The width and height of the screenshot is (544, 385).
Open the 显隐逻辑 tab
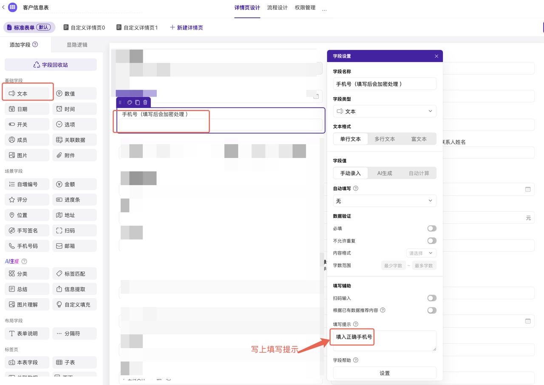click(x=77, y=45)
